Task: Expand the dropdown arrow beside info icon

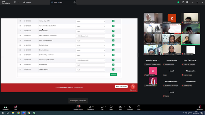Action: pos(19,2)
